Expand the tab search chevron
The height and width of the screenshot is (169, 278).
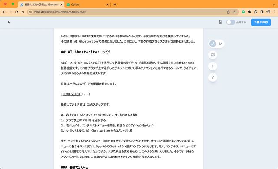pyautogui.click(x=274, y=5)
